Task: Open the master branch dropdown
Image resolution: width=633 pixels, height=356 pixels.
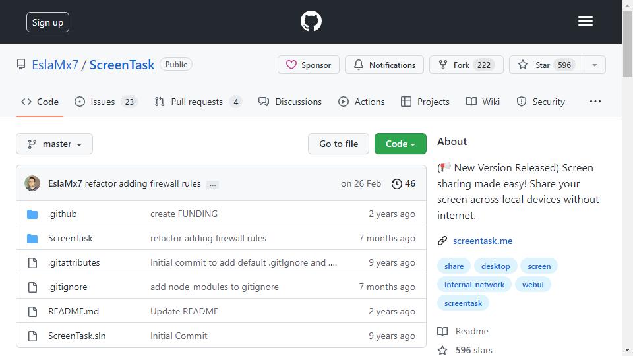Action: click(x=55, y=144)
